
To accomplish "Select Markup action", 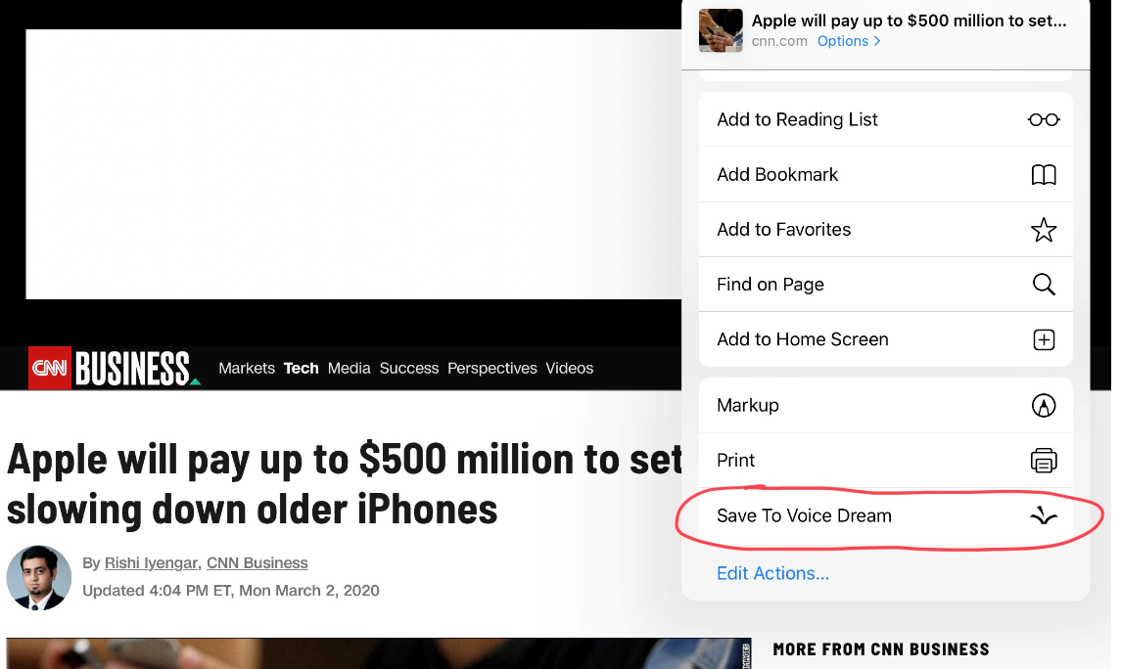I will 885,405.
